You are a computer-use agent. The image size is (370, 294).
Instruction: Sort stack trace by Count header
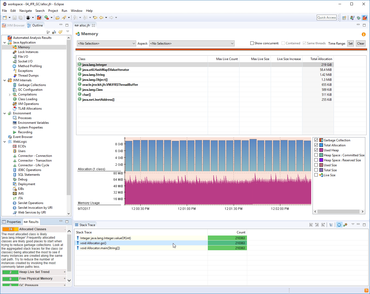point(227,232)
